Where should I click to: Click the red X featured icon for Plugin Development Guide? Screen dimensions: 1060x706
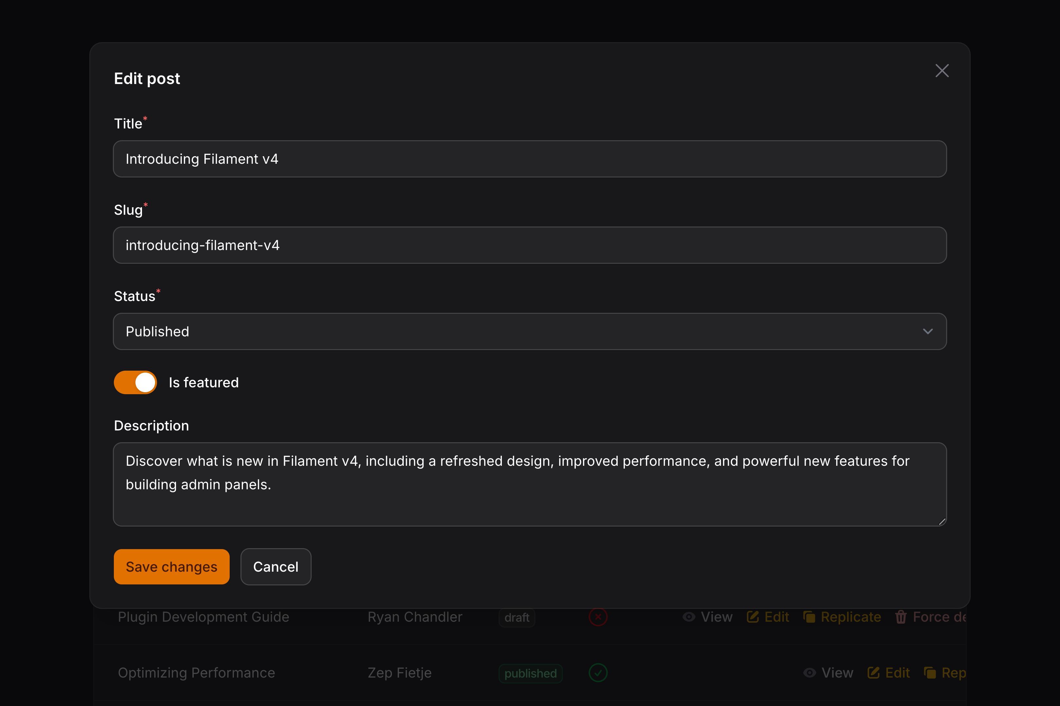pos(598,617)
